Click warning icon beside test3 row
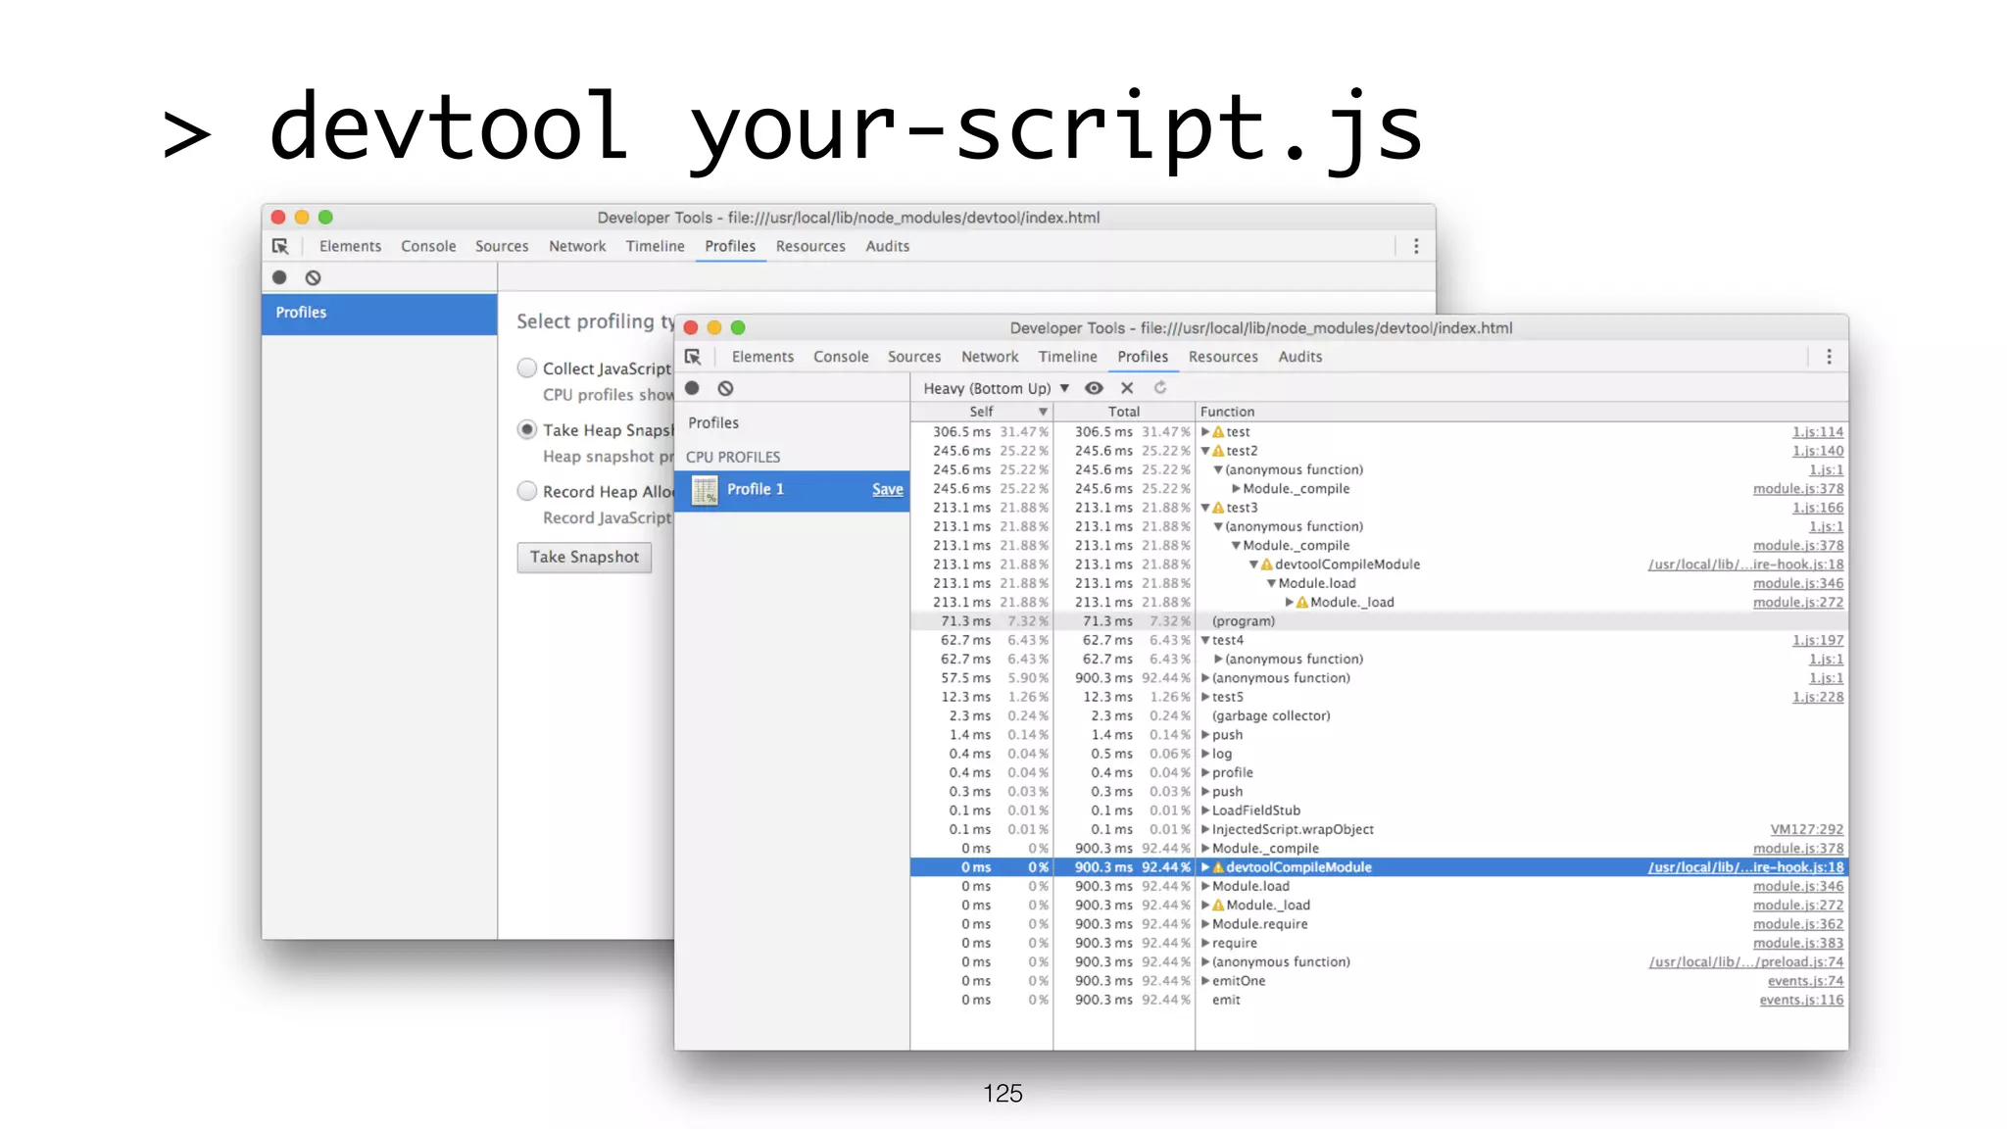 pyautogui.click(x=1218, y=508)
